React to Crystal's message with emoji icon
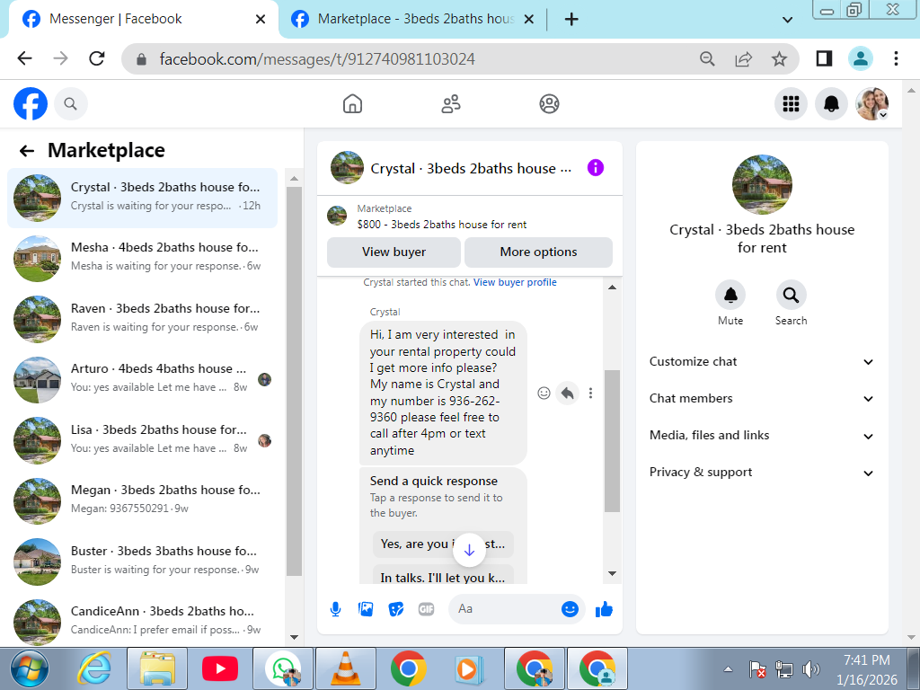 click(544, 394)
